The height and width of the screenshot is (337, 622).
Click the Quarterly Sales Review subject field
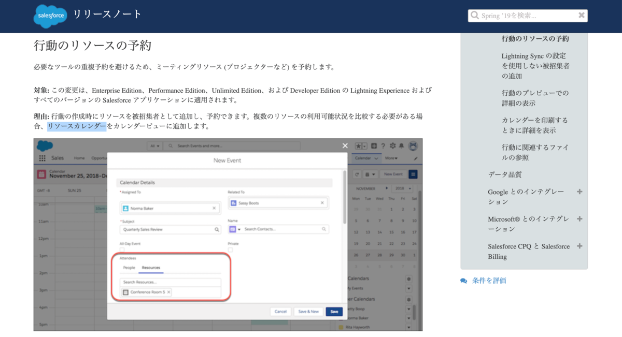coord(170,229)
